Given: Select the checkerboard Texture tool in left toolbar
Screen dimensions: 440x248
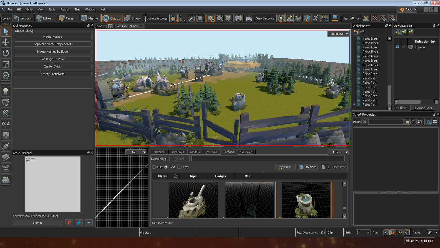Looking at the screenshot, I should [x=6, y=135].
